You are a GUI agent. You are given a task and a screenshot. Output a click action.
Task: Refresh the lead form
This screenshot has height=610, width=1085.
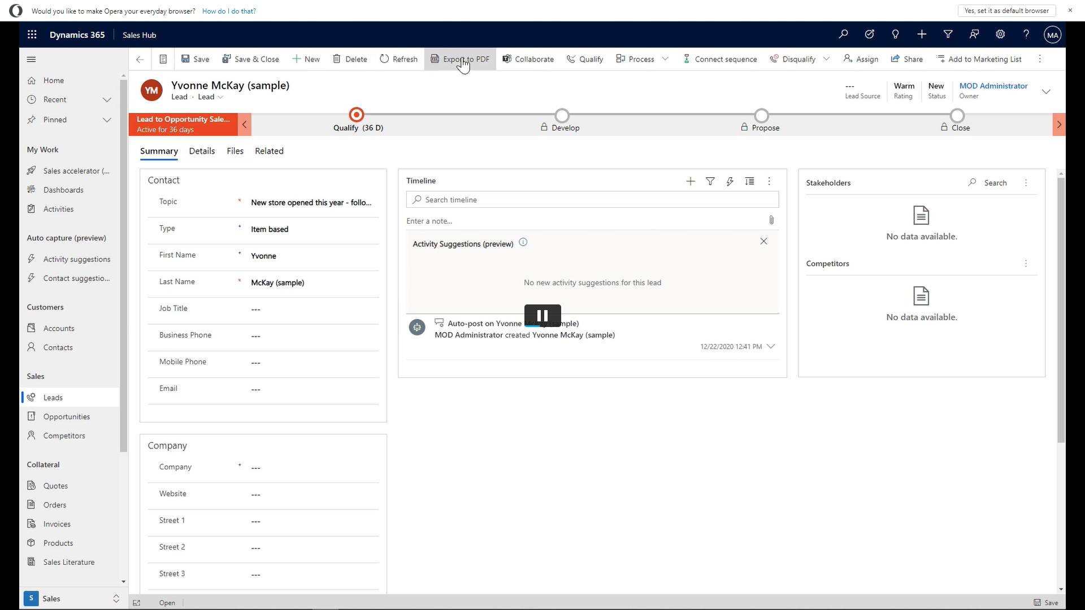point(398,59)
